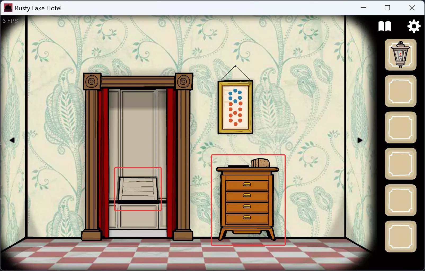Select the lantern in the inventory
425x271 pixels.
pos(400,55)
